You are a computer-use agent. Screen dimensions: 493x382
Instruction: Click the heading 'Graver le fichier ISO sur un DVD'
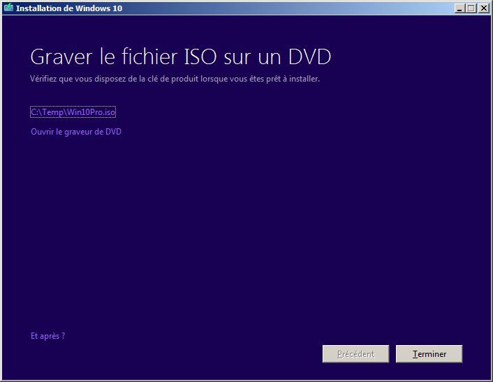181,57
